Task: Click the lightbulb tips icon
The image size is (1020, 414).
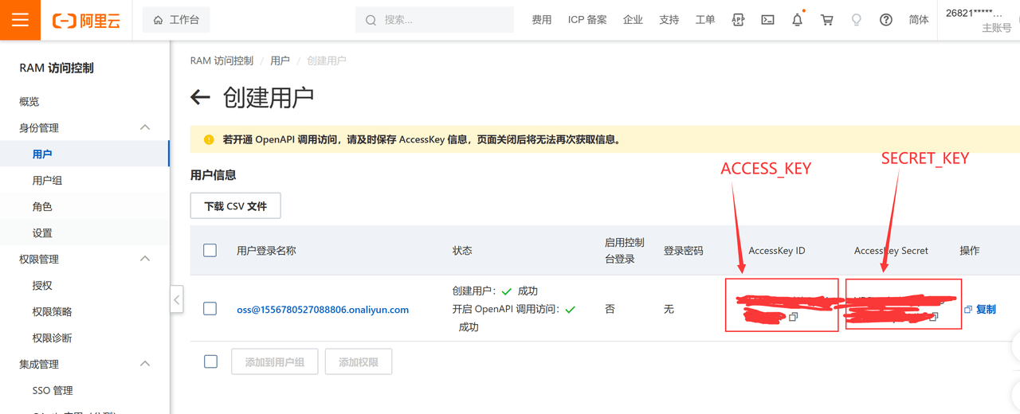Action: [x=857, y=20]
